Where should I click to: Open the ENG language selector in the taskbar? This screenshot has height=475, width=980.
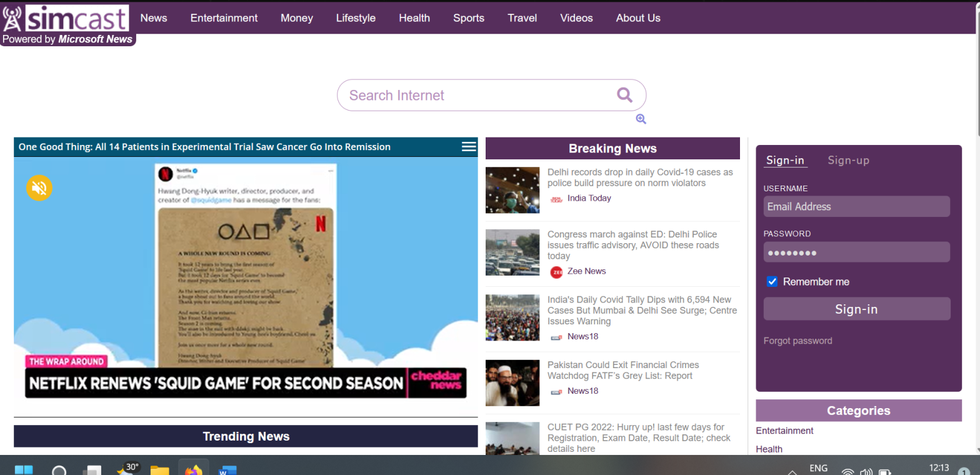818,468
